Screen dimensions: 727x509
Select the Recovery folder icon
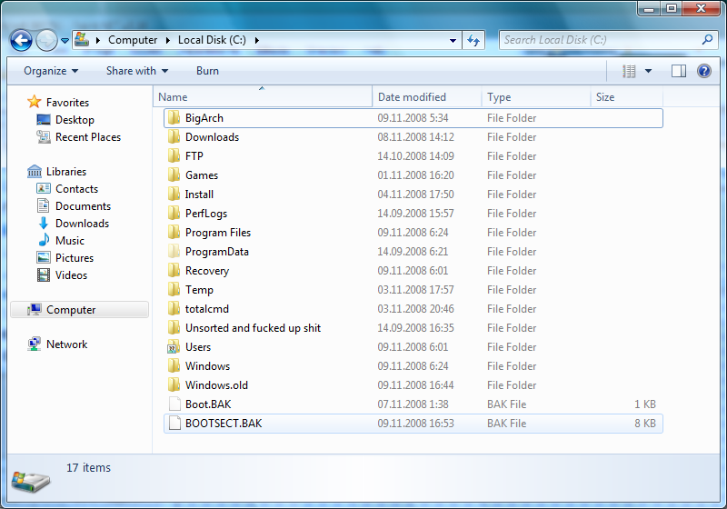[x=174, y=271]
